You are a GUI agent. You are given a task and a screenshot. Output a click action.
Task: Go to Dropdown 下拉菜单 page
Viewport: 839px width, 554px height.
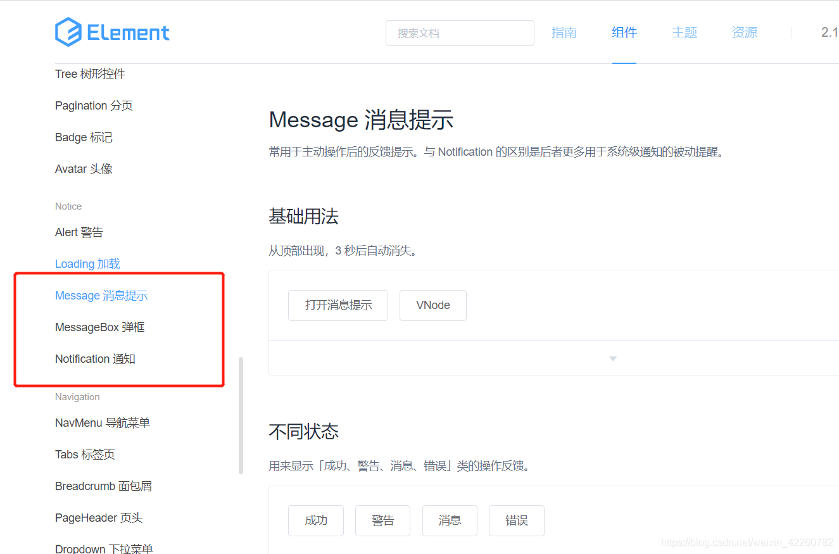coord(104,548)
